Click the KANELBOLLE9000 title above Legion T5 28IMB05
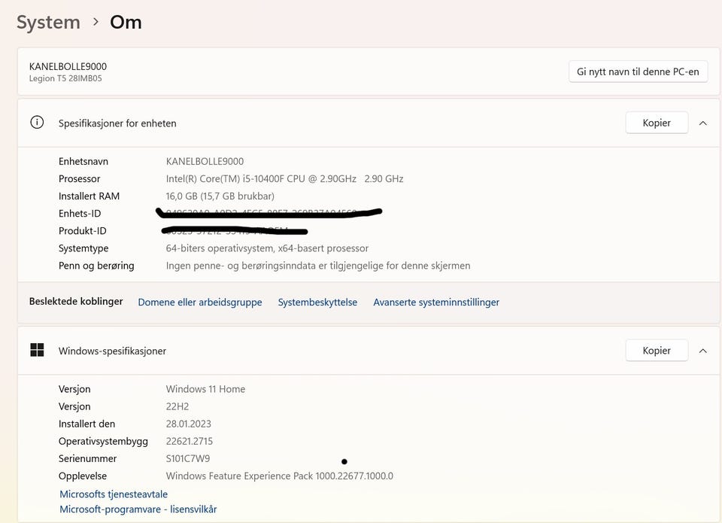Viewport: 722px width, 523px height. coord(68,66)
